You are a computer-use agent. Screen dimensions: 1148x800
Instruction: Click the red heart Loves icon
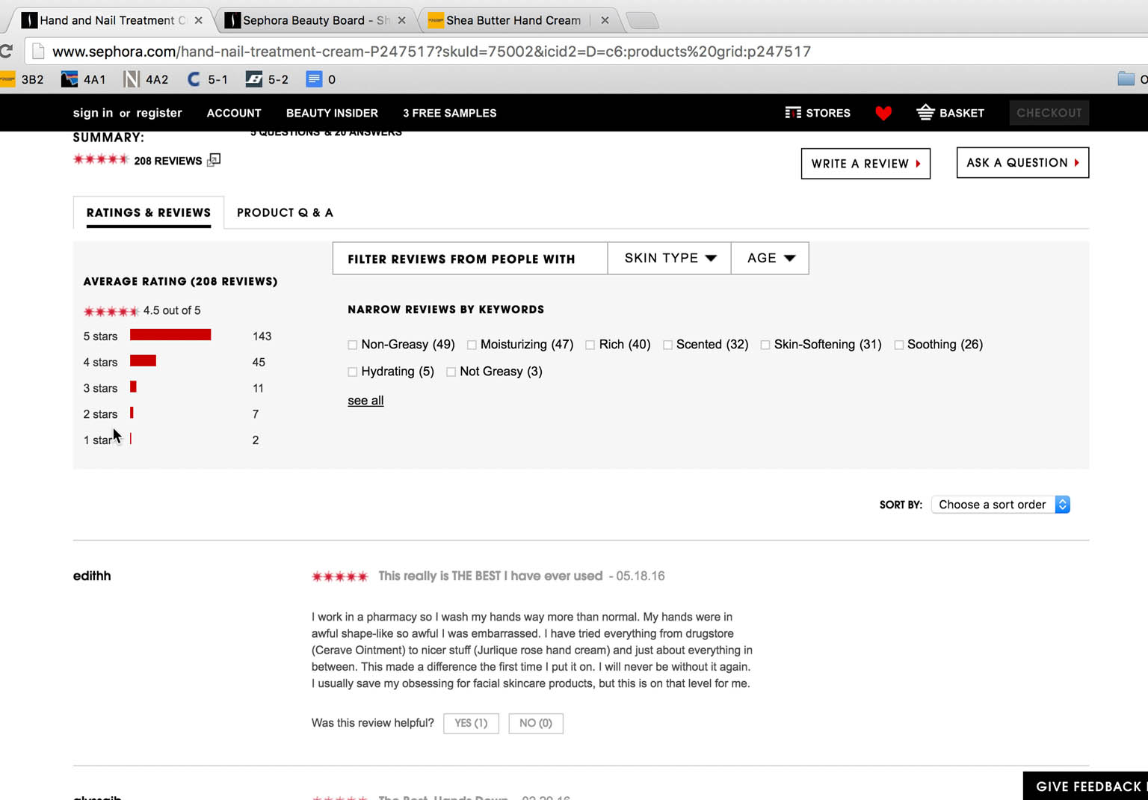tap(883, 113)
